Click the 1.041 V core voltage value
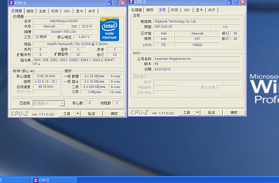Image resolution: width=279 pixels, height=183 pixels. [84, 37]
